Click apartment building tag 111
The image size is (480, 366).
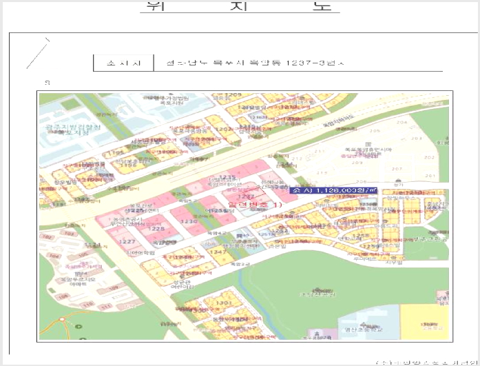[106, 306]
